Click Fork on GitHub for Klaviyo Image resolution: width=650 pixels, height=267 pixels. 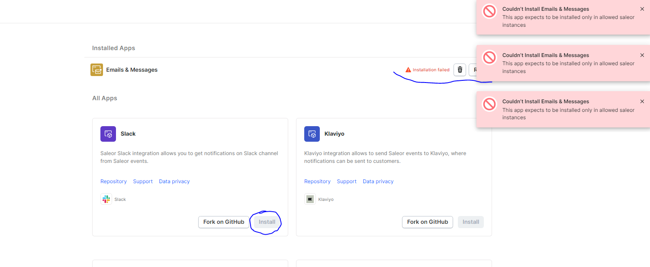tap(427, 222)
